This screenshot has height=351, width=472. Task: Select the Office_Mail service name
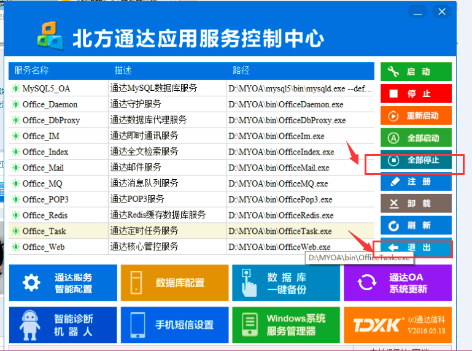(x=43, y=168)
